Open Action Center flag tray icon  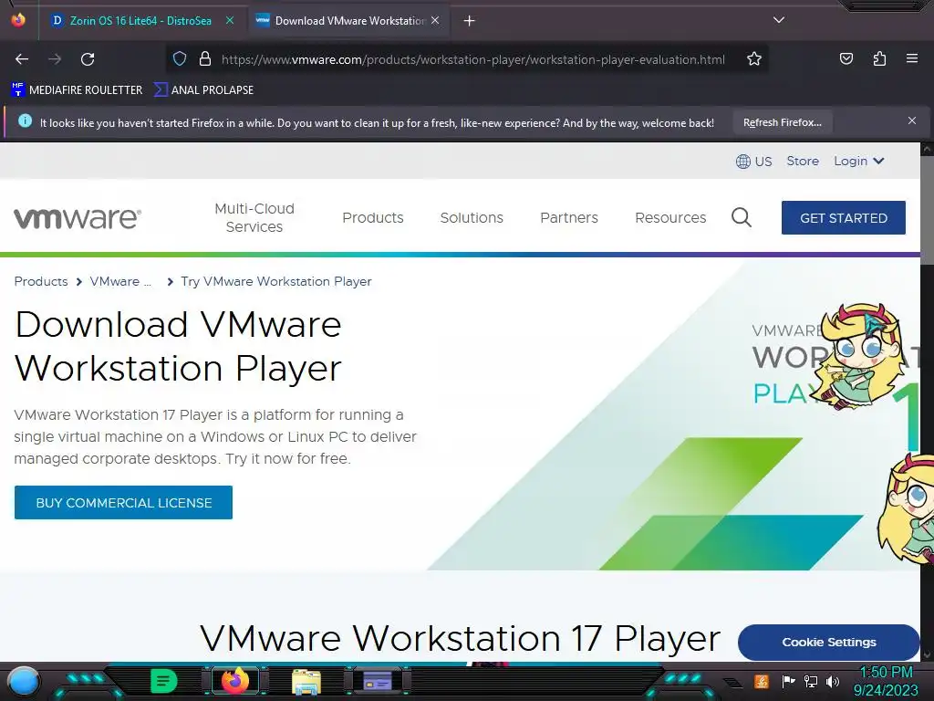[788, 681]
